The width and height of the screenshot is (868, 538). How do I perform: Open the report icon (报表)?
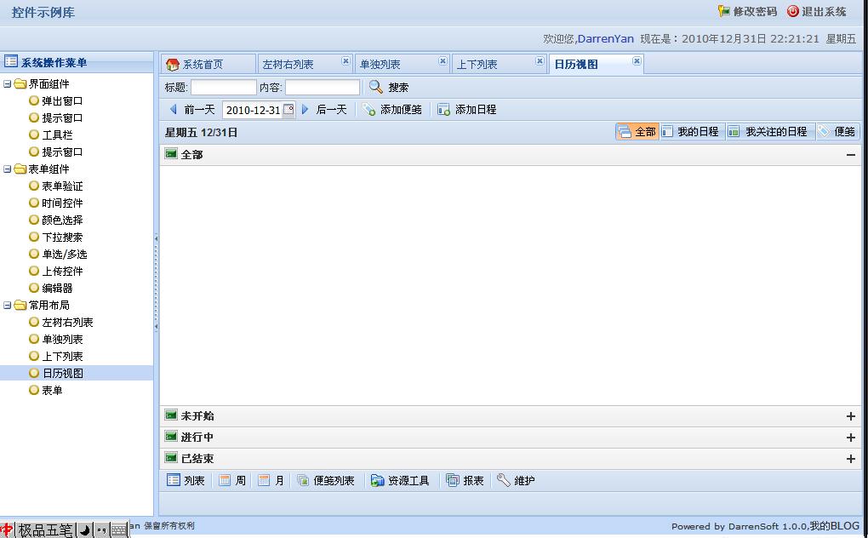(453, 481)
